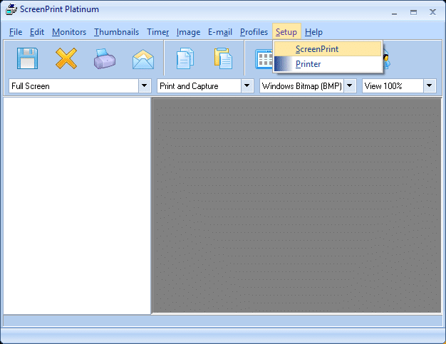Choose Printer in the Setup menu
Screen dimensions: 446x344
click(308, 64)
